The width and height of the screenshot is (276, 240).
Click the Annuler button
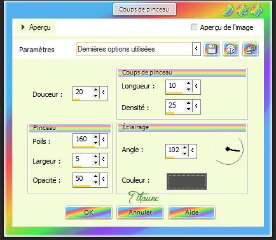(x=140, y=212)
